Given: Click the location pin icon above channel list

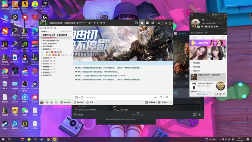Looking at the screenshot, I should 48,28.
